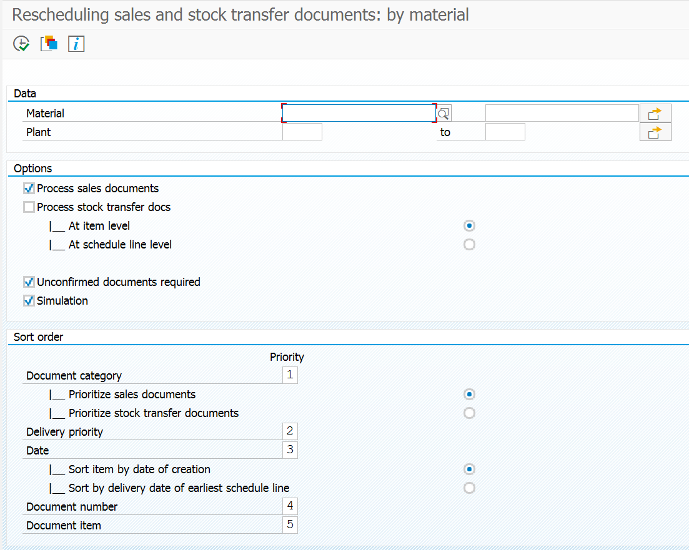The width and height of the screenshot is (689, 550).
Task: Click the Plant label
Action: (39, 132)
